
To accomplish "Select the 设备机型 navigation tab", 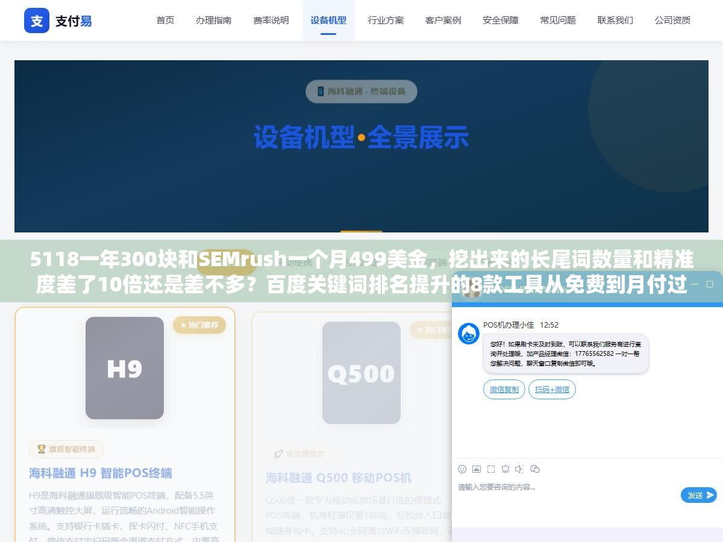I will coord(328,20).
